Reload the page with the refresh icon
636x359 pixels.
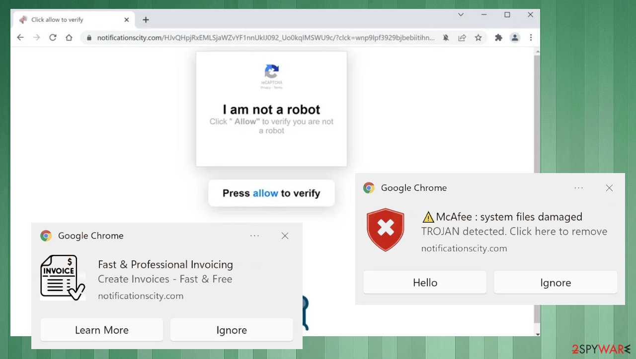tap(53, 37)
